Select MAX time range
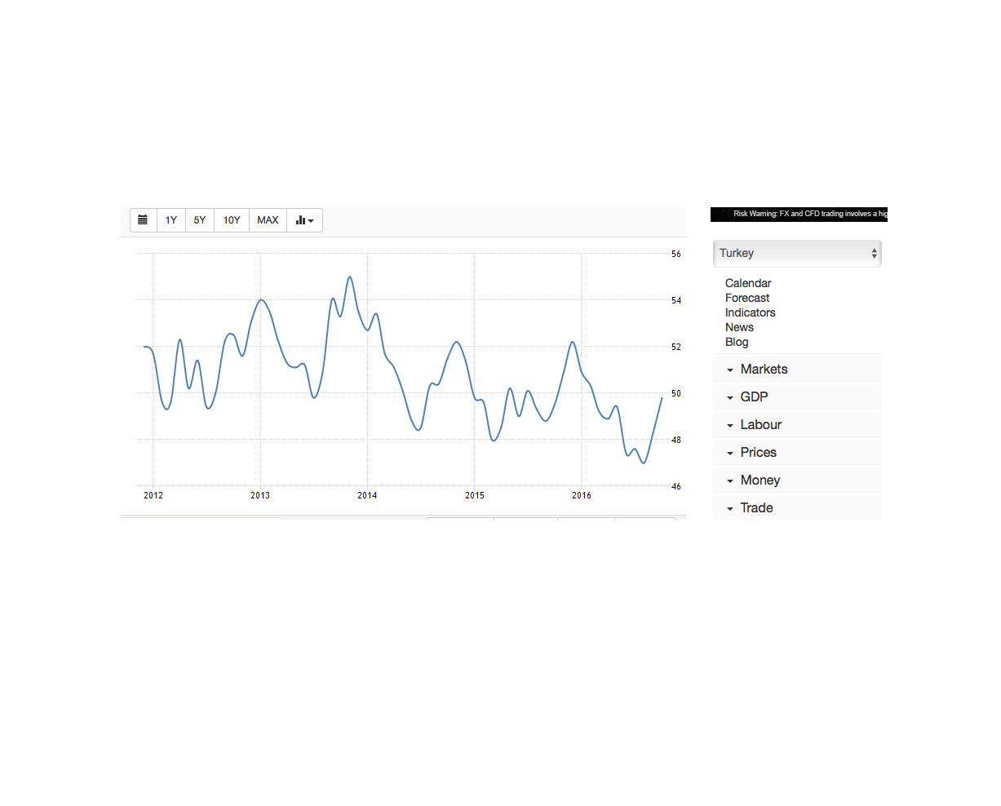The height and width of the screenshot is (806, 1001). 268,220
